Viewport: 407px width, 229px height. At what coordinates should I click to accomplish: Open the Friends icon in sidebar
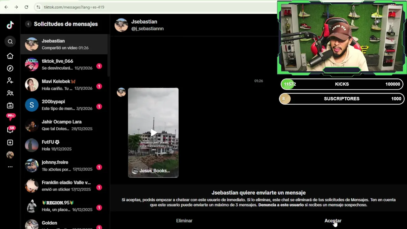10,93
